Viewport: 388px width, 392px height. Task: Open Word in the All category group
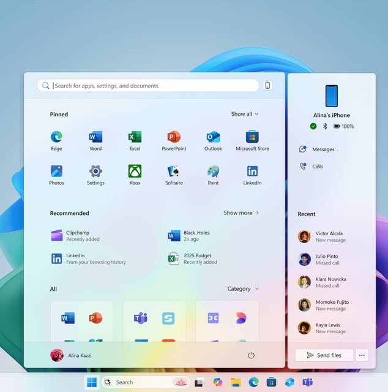tap(68, 318)
